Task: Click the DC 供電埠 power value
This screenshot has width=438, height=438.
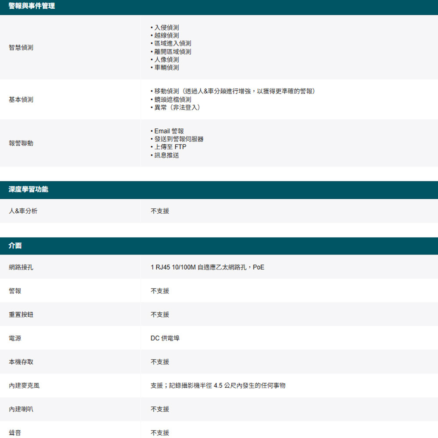Action: tap(165, 338)
